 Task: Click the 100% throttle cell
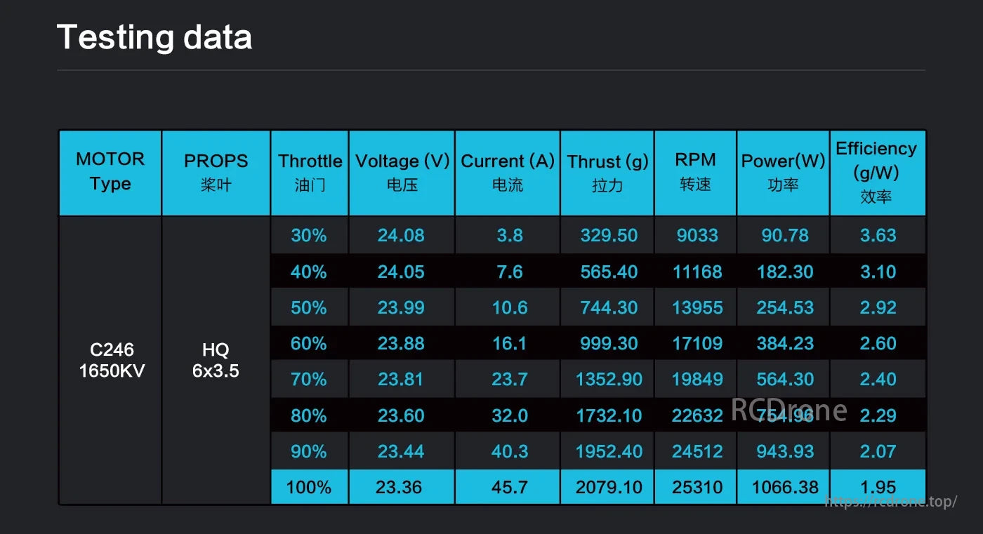pos(309,487)
